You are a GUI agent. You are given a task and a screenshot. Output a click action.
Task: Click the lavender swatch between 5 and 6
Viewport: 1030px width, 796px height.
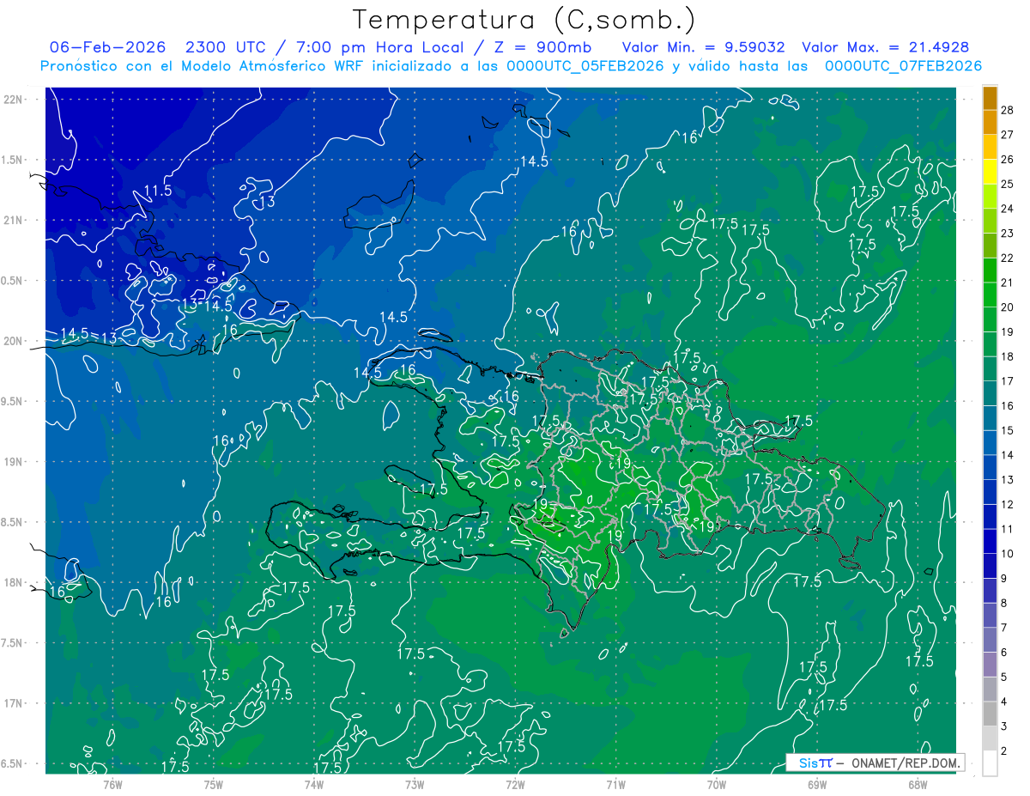coord(990,665)
